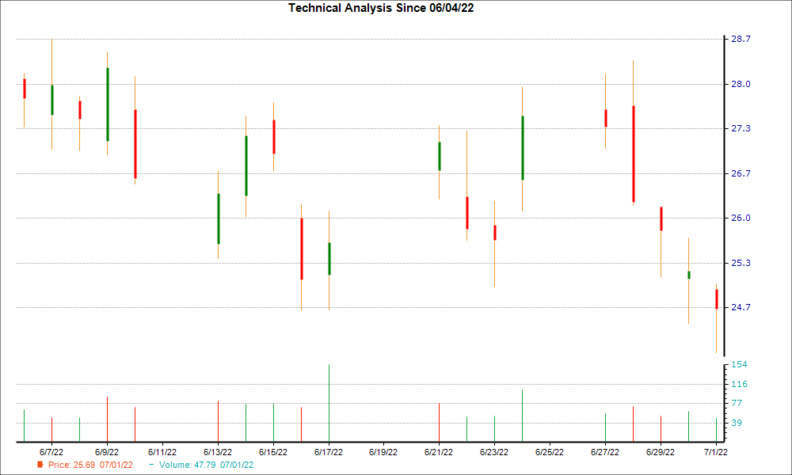Select the lowest red candlestick near 7/1/22
The height and width of the screenshot is (475, 792).
717,297
